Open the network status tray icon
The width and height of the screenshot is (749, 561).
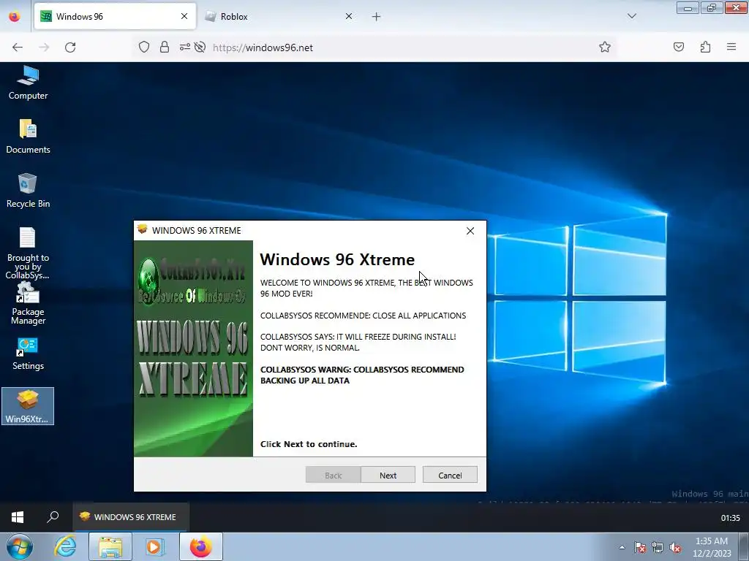(x=658, y=547)
